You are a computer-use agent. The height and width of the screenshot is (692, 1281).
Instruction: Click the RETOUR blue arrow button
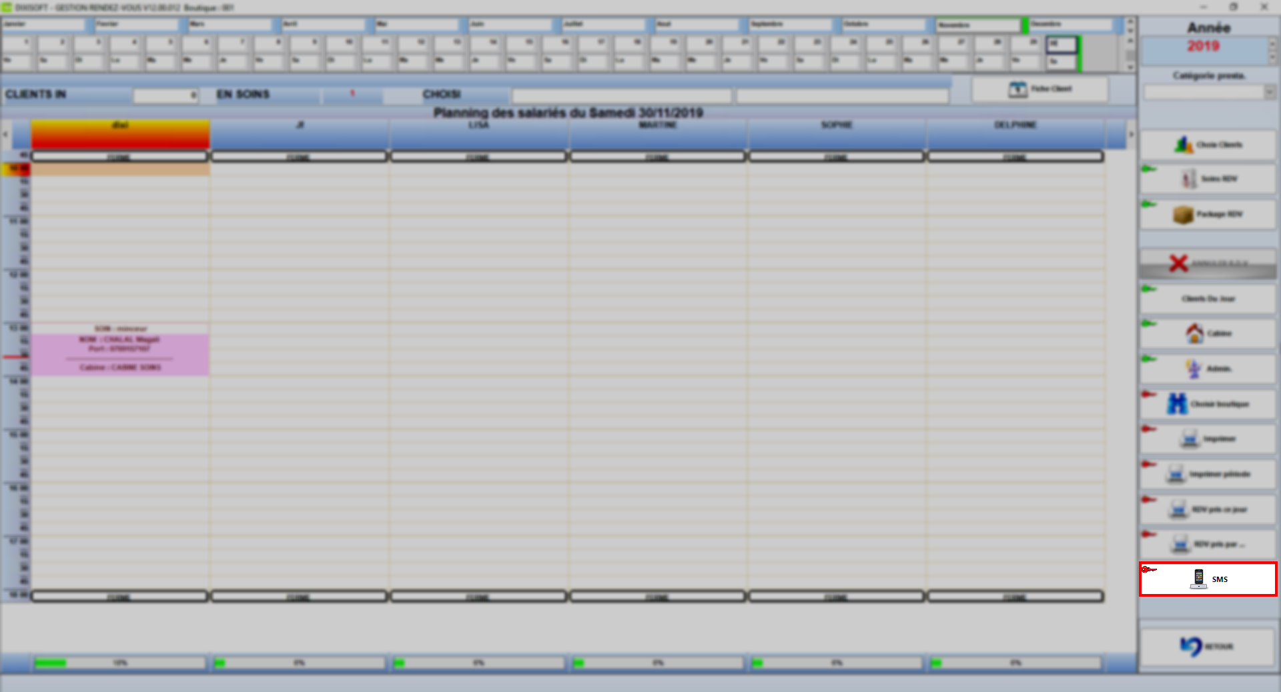(1206, 646)
